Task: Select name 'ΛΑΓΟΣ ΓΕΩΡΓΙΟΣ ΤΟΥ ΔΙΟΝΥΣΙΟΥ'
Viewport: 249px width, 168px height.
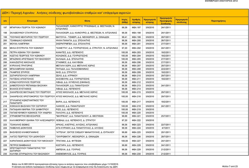Action: pos(27,137)
